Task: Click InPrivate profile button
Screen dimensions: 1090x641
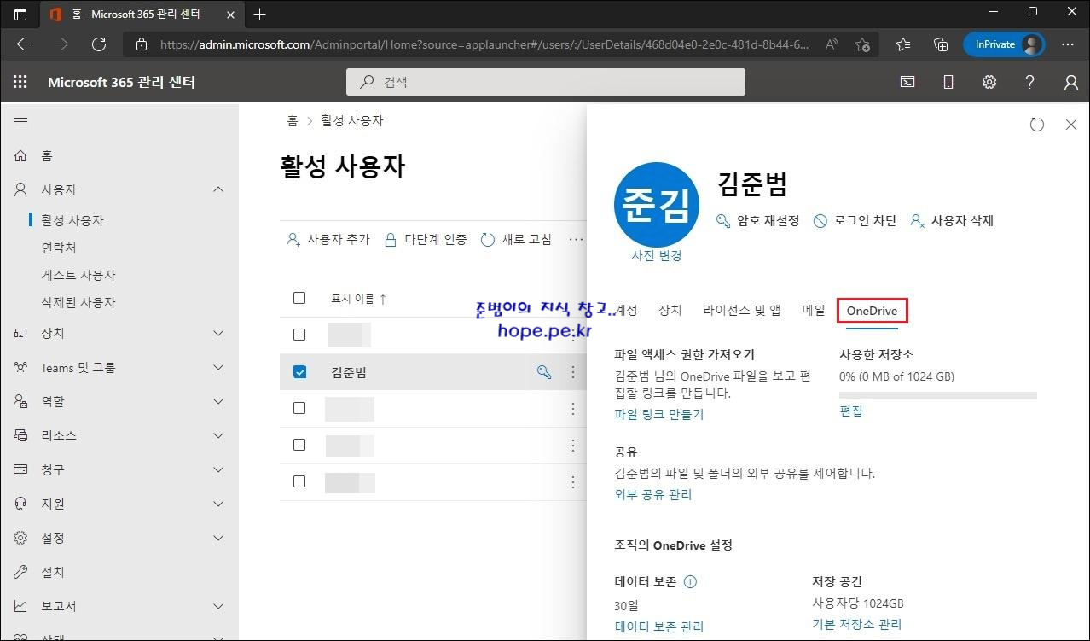Action: tap(1004, 44)
